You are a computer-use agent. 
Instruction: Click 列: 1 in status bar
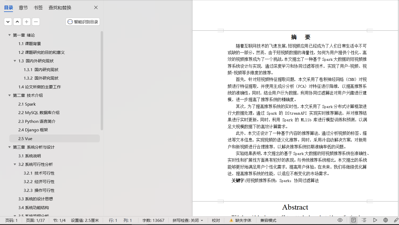(x=128, y=220)
